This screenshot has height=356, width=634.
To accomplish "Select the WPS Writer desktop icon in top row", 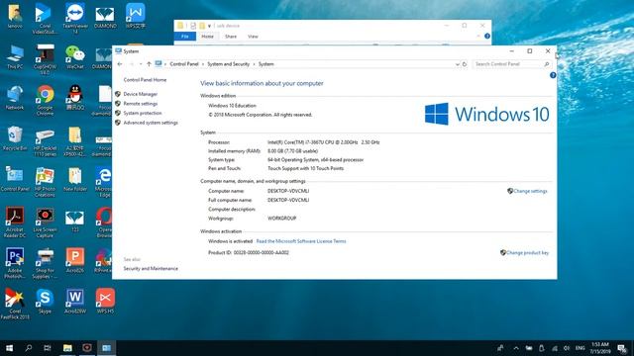I will pyautogui.click(x=135, y=16).
